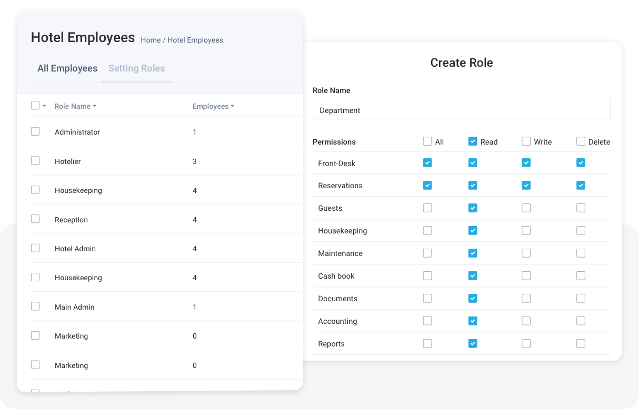Enable Delete permission header checkbox
The width and height of the screenshot is (639, 409).
(x=581, y=141)
